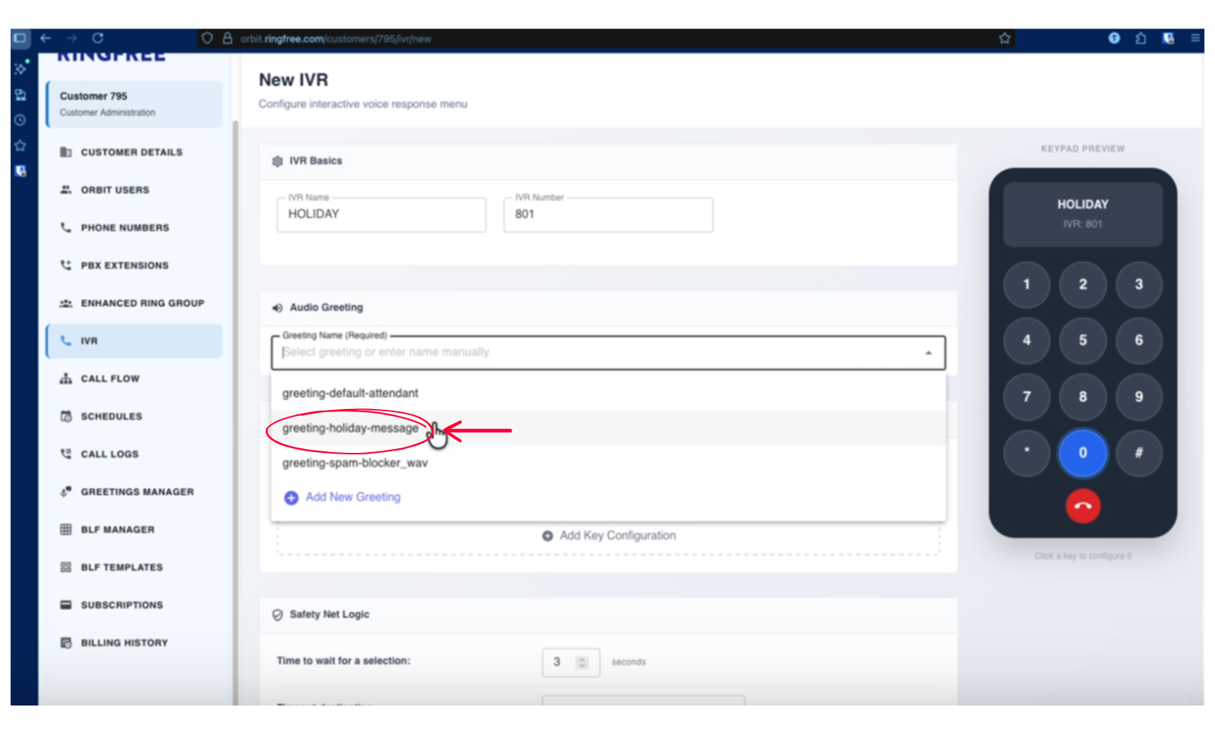Click the IVR Name text field

[x=381, y=214]
